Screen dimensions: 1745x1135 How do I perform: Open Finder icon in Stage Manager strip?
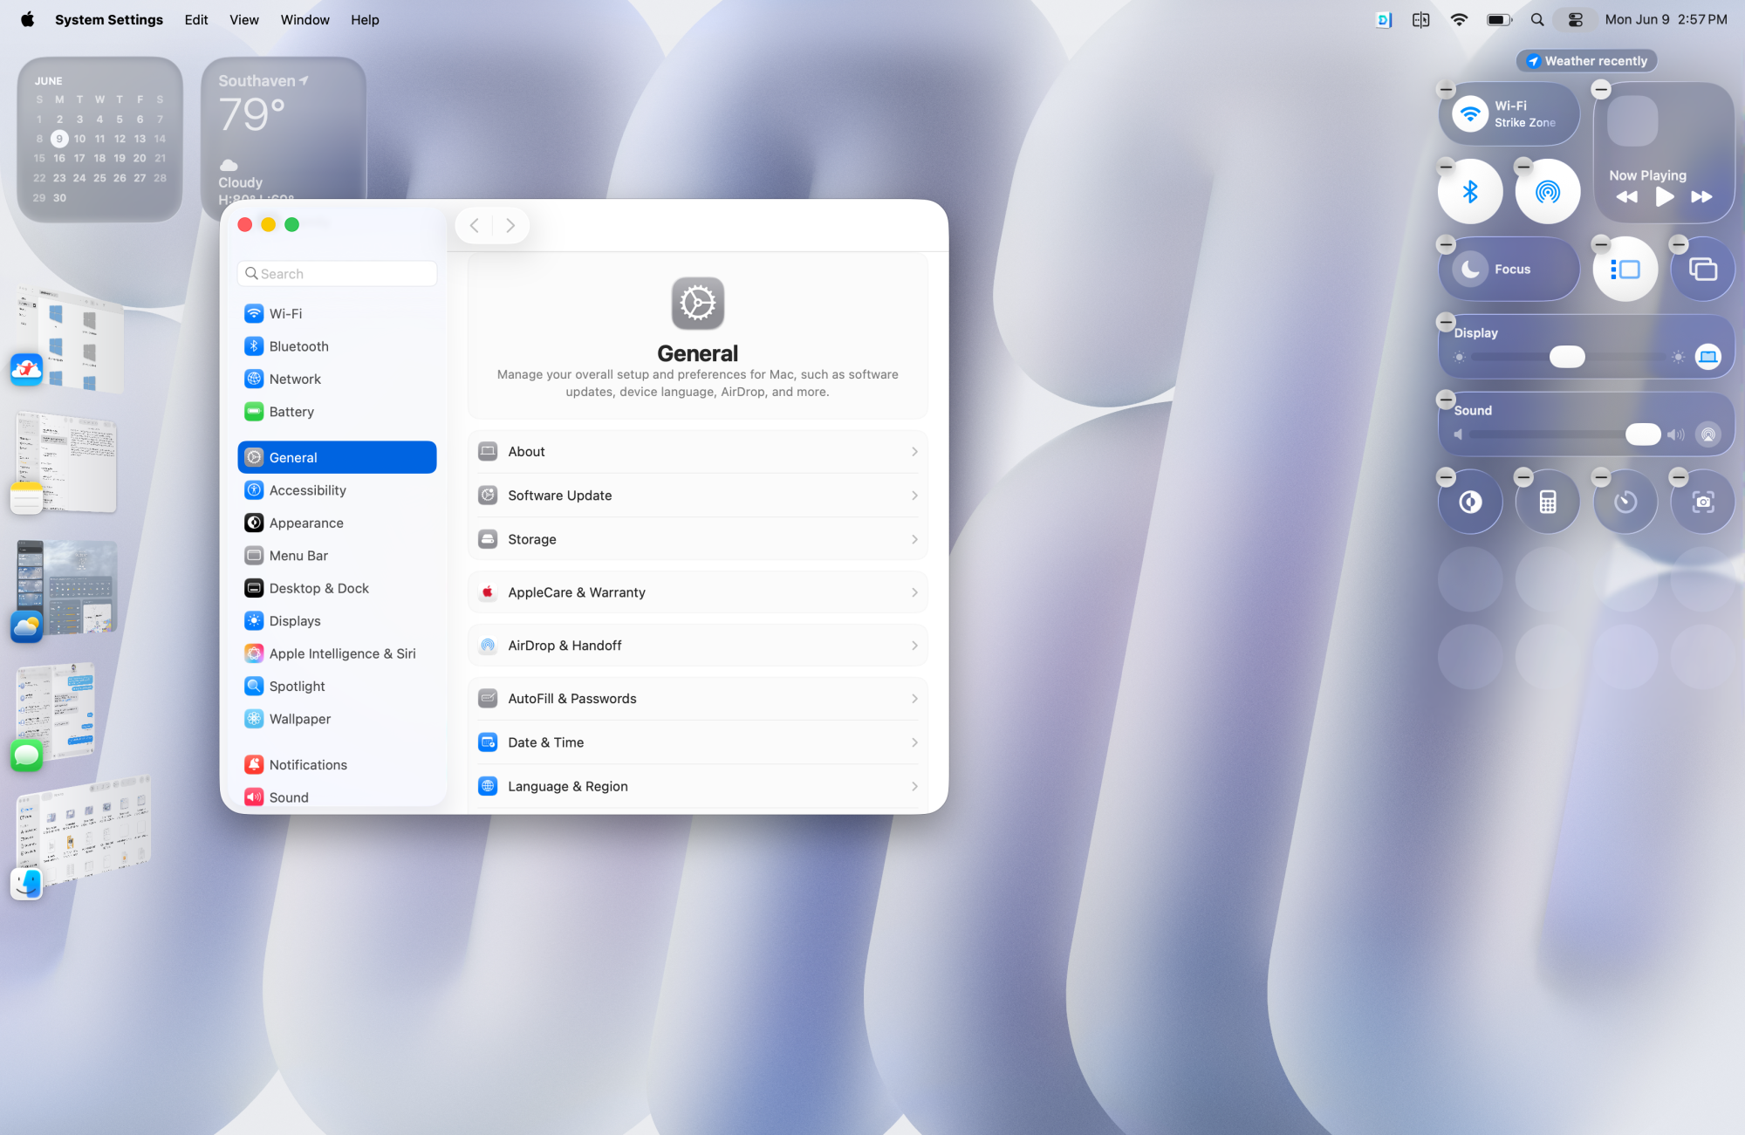pos(27,884)
